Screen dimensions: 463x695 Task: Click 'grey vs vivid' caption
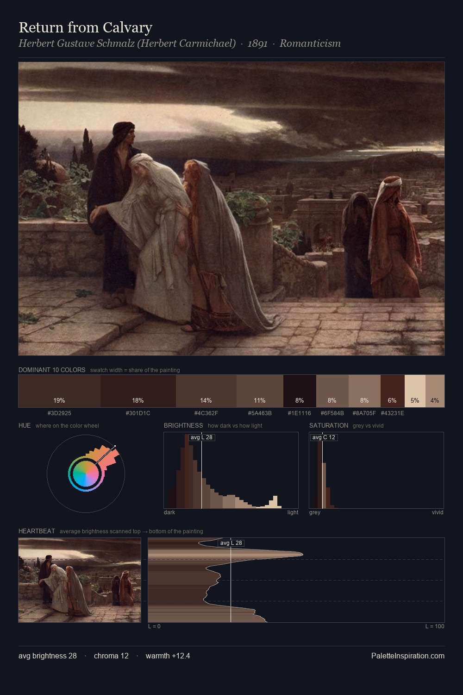point(368,425)
